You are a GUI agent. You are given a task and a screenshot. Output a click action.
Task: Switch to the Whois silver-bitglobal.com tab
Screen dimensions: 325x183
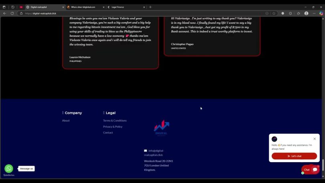[85, 7]
